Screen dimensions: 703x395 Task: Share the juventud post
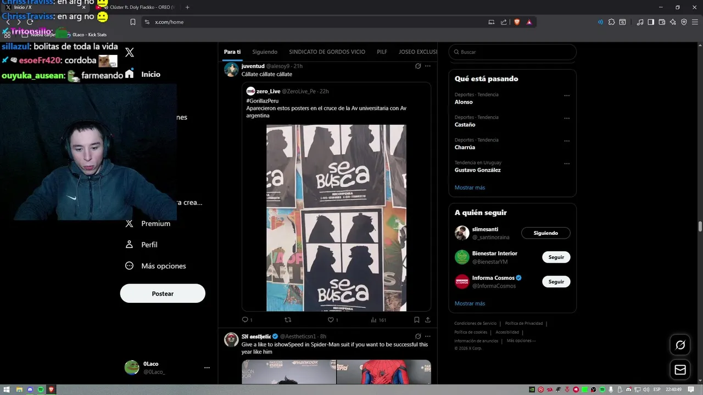click(x=428, y=320)
